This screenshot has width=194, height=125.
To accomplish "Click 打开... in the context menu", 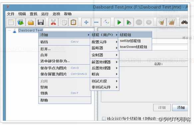I will [x=64, y=49].
